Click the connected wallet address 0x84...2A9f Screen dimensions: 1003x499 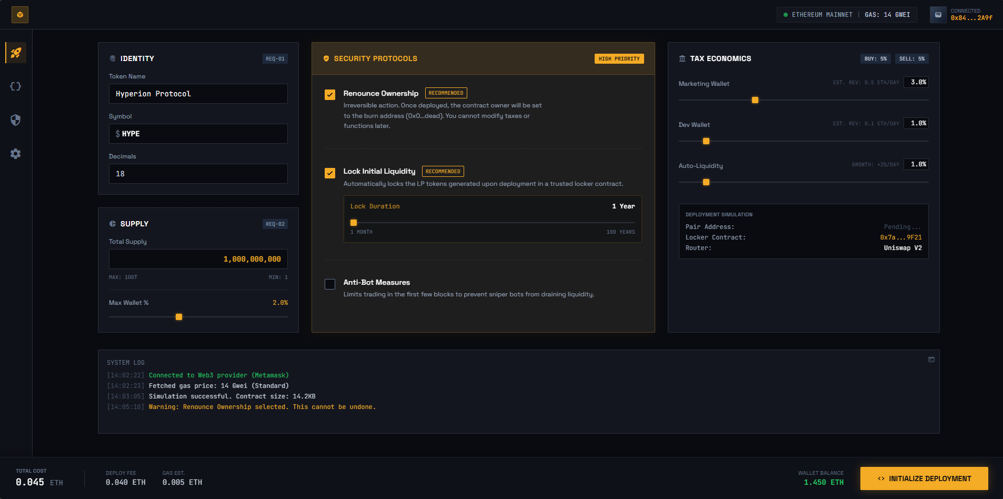[x=971, y=18]
